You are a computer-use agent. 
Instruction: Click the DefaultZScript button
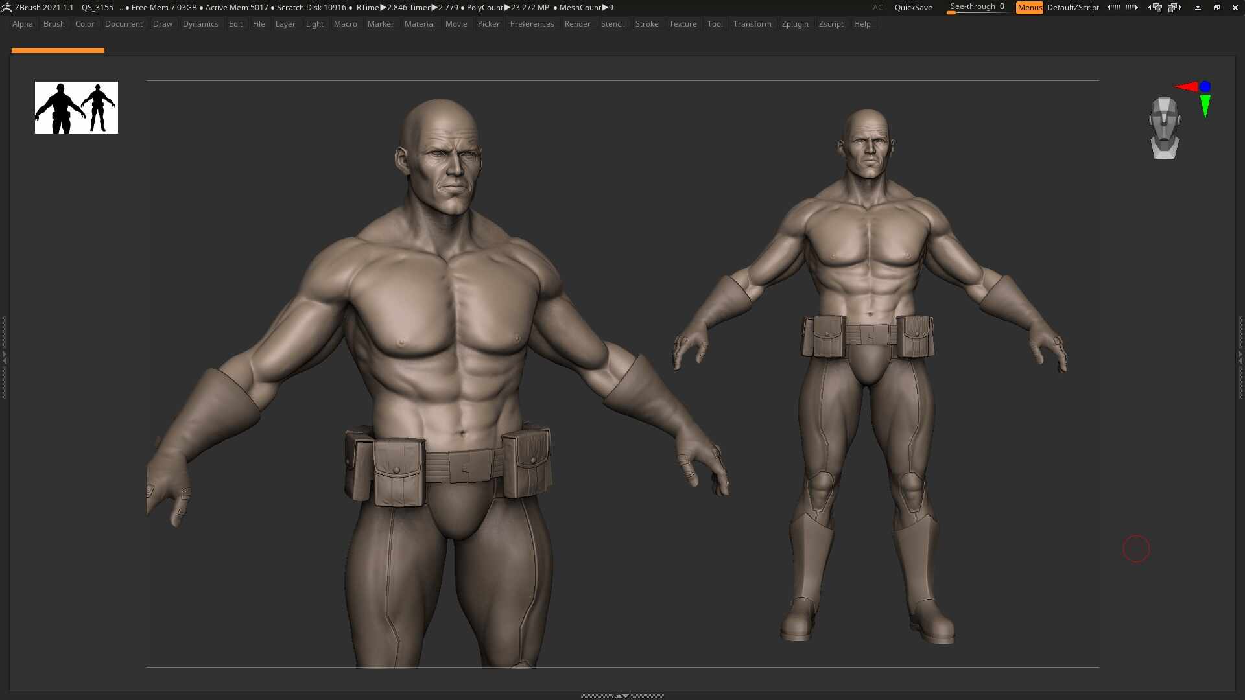pyautogui.click(x=1073, y=8)
